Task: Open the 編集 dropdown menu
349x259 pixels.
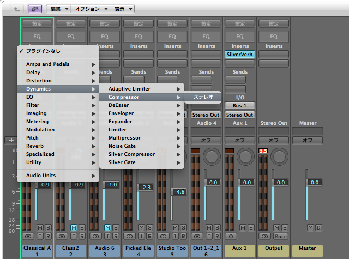Action: (x=58, y=9)
